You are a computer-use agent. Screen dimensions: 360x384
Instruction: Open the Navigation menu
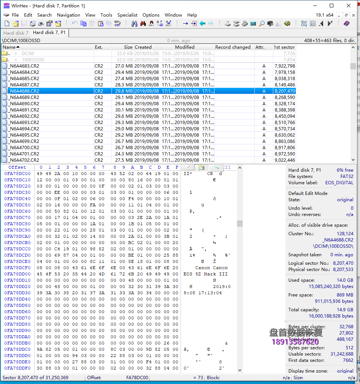69,15
